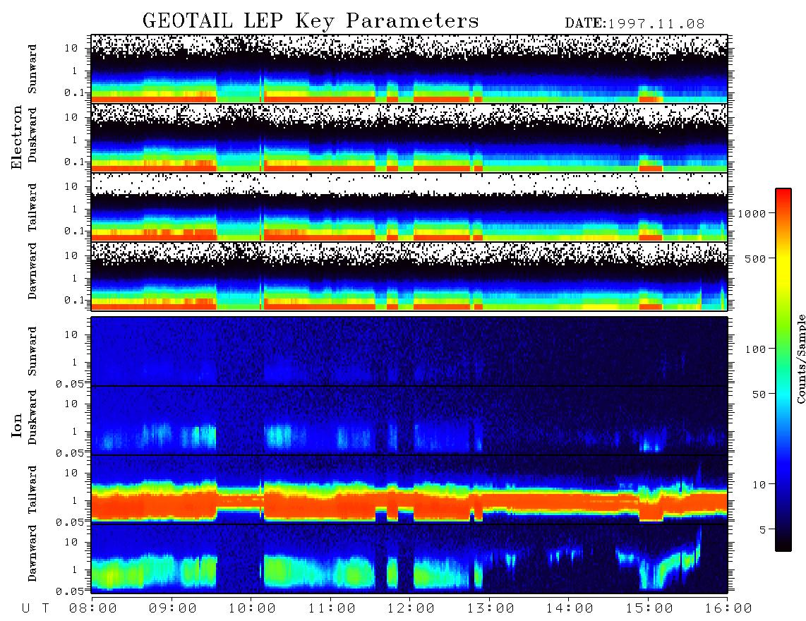The image size is (806, 621).
Task: Select the "DATE:1997.11.08" label
Action: click(634, 24)
